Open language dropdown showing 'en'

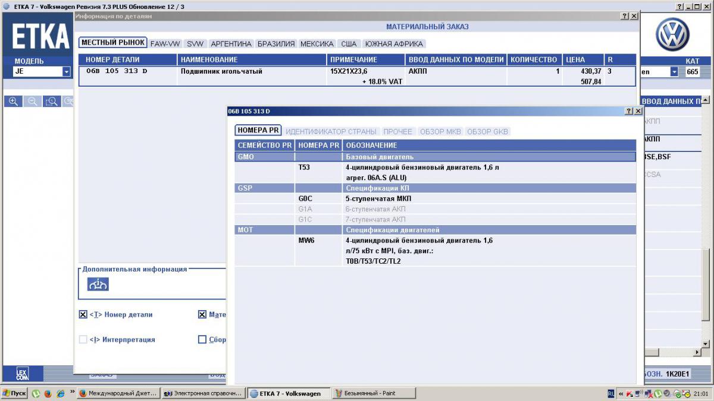tap(660, 71)
